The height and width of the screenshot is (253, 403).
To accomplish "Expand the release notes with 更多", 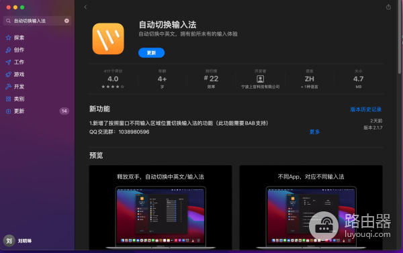I will click(314, 132).
